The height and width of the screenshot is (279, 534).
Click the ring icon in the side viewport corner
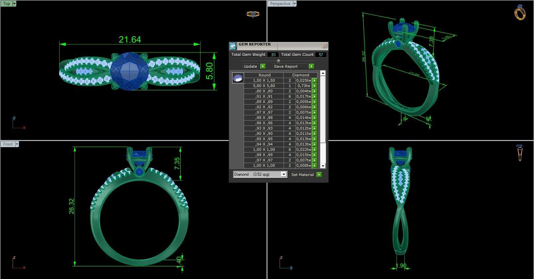pos(520,153)
